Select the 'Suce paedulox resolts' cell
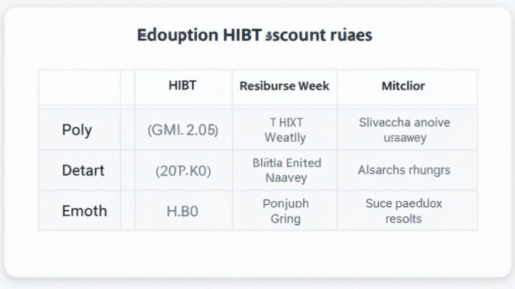Screen dimensions: 515x289 tap(403, 211)
